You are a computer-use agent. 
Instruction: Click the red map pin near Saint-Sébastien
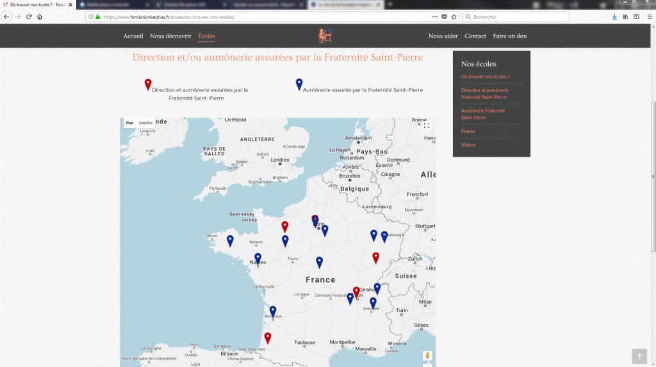268,338
